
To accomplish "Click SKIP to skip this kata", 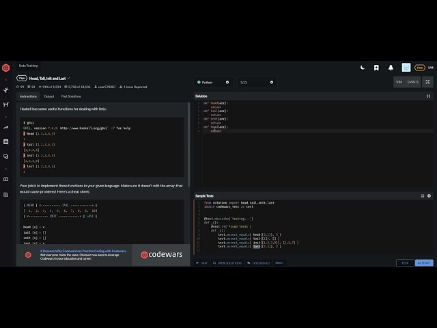I will tap(201, 263).
